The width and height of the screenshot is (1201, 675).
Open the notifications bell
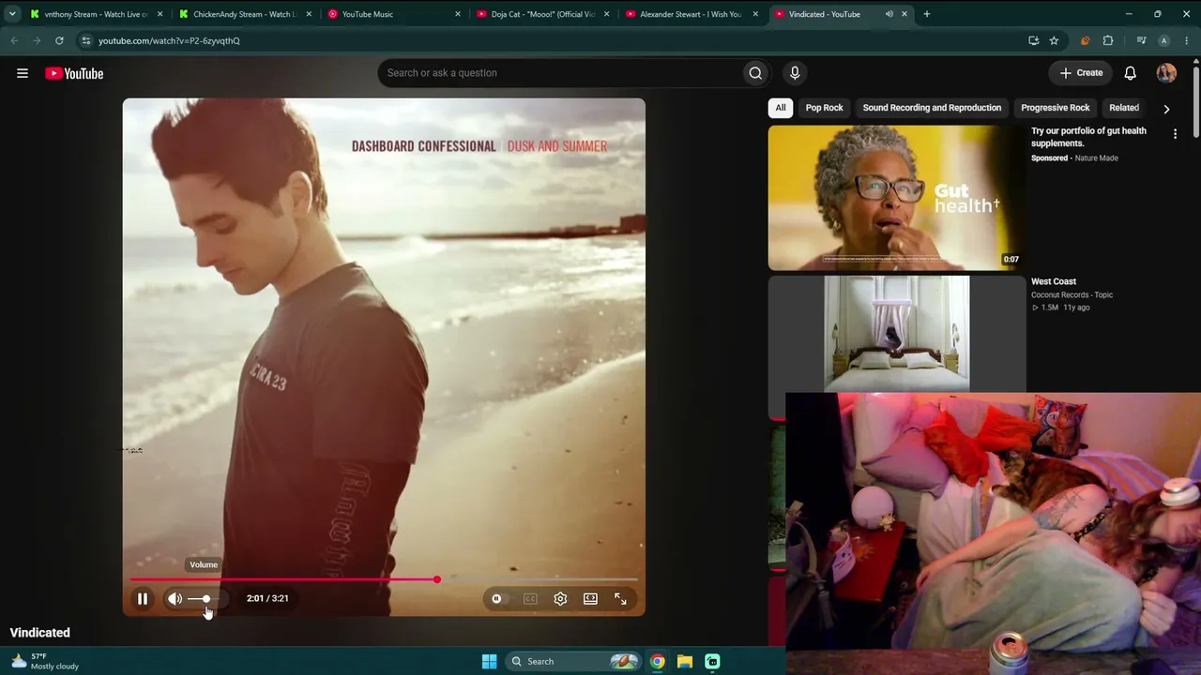tap(1131, 73)
